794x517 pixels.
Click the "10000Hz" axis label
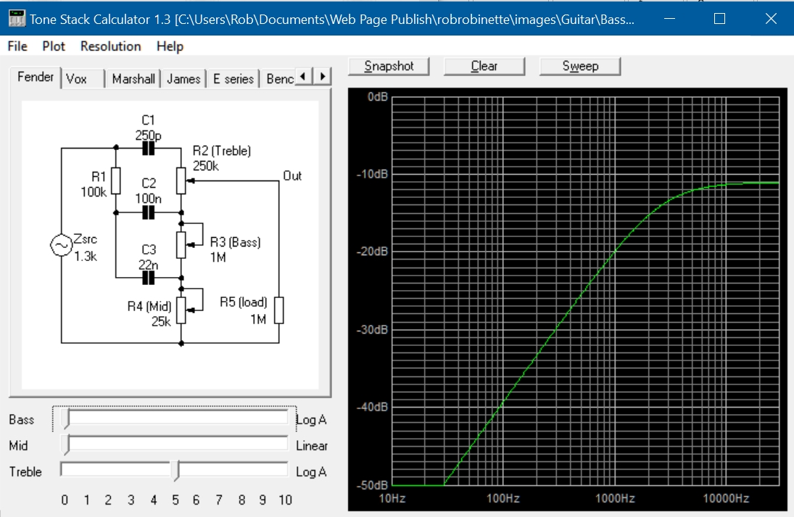coord(726,498)
